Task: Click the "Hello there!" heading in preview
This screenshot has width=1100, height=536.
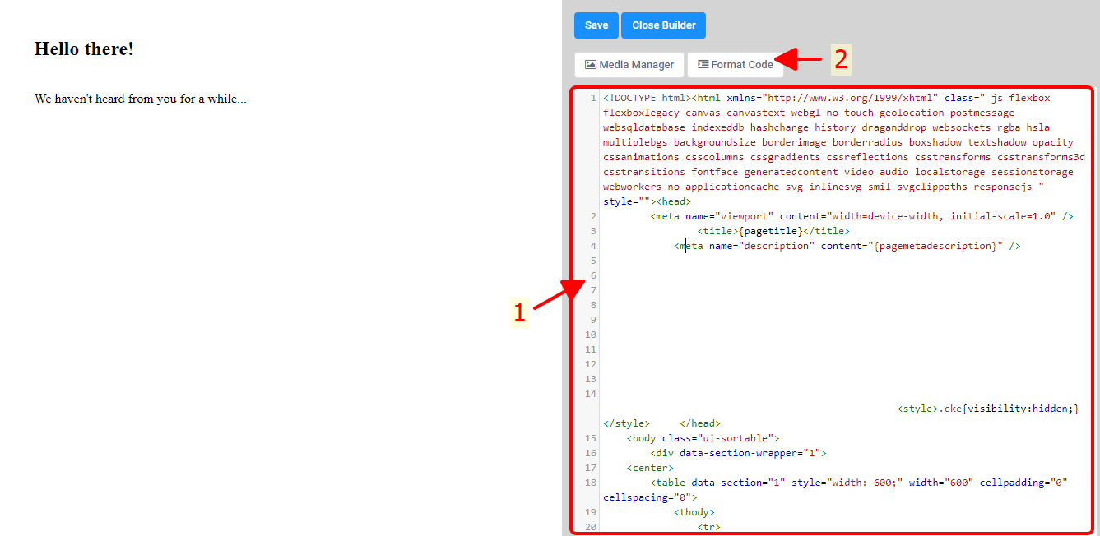Action: pyautogui.click(x=84, y=49)
